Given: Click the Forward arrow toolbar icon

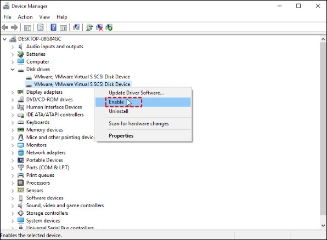Looking at the screenshot, I should click(x=14, y=27).
